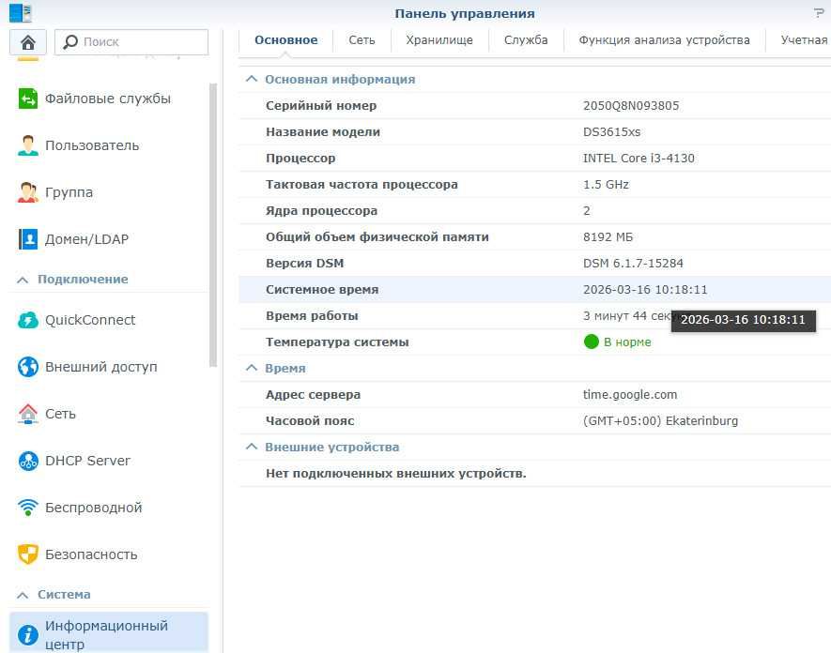Click the sidebar vertical scrollbar
This screenshot has width=831, height=653.
(213, 225)
